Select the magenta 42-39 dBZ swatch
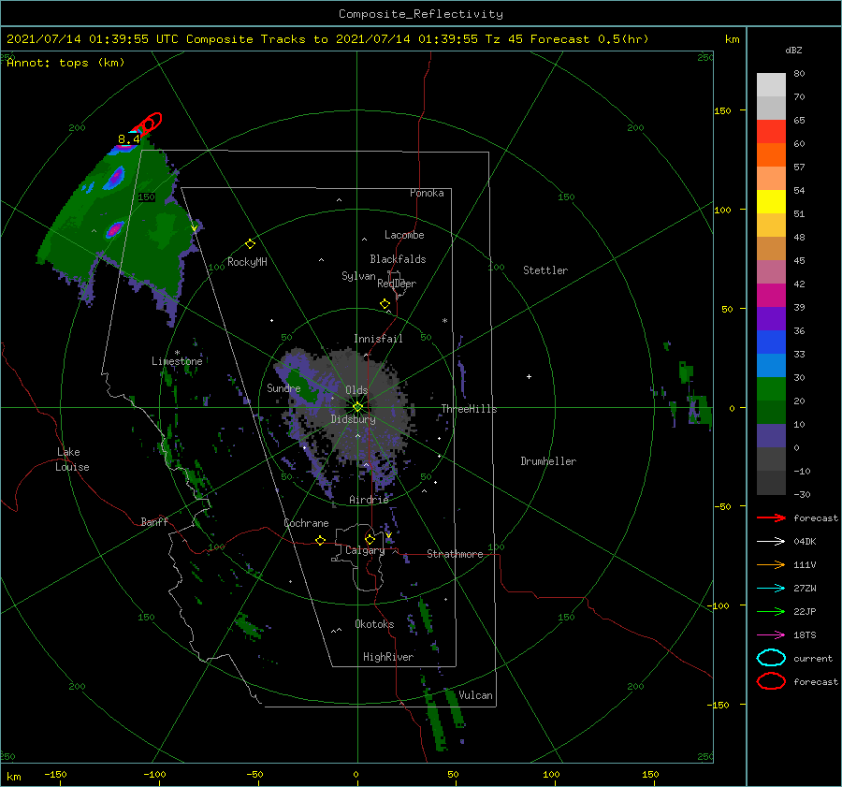The width and height of the screenshot is (842, 787). click(x=771, y=296)
